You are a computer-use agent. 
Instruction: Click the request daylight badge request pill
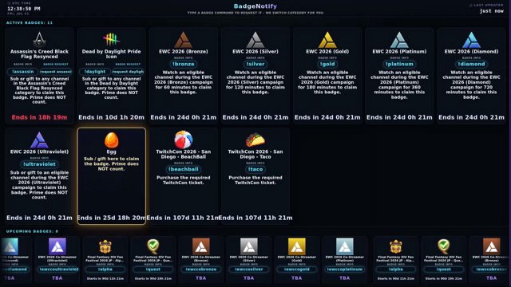[x=128, y=72]
